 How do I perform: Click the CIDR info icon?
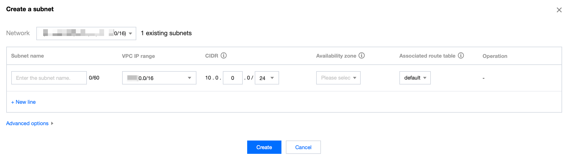(224, 56)
